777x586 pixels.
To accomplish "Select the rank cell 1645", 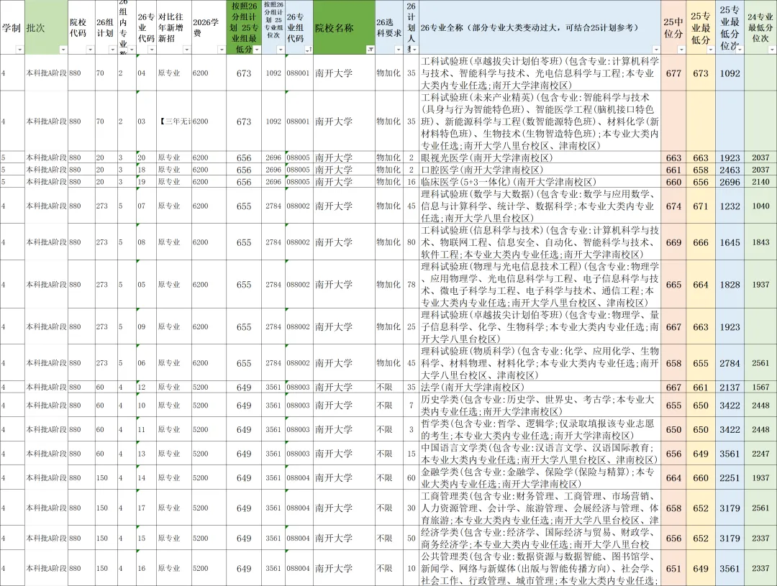I will [x=730, y=242].
